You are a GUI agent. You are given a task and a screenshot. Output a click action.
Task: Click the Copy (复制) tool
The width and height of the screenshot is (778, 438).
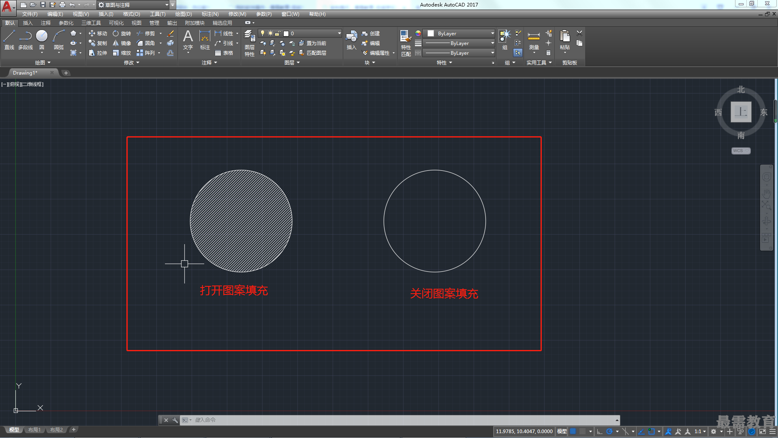pyautogui.click(x=98, y=43)
